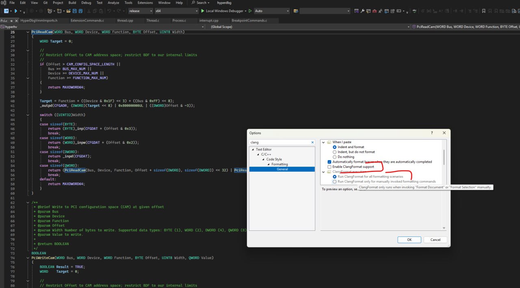Uncheck Automatically format braces option
Screen dimensions: 520x288
[x=329, y=162]
